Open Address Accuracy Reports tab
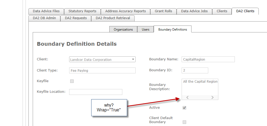 coord(126,11)
